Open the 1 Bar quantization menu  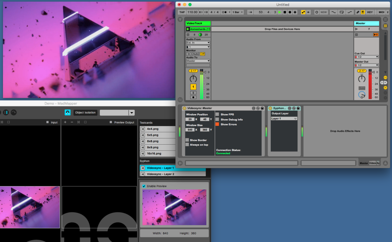[x=238, y=12]
